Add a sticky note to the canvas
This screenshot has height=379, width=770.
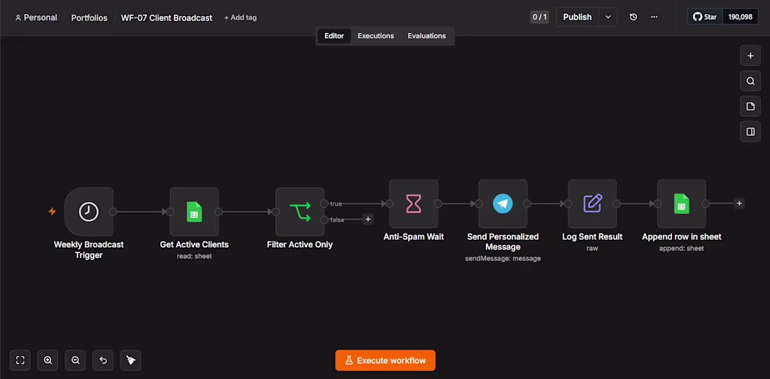pyautogui.click(x=750, y=106)
